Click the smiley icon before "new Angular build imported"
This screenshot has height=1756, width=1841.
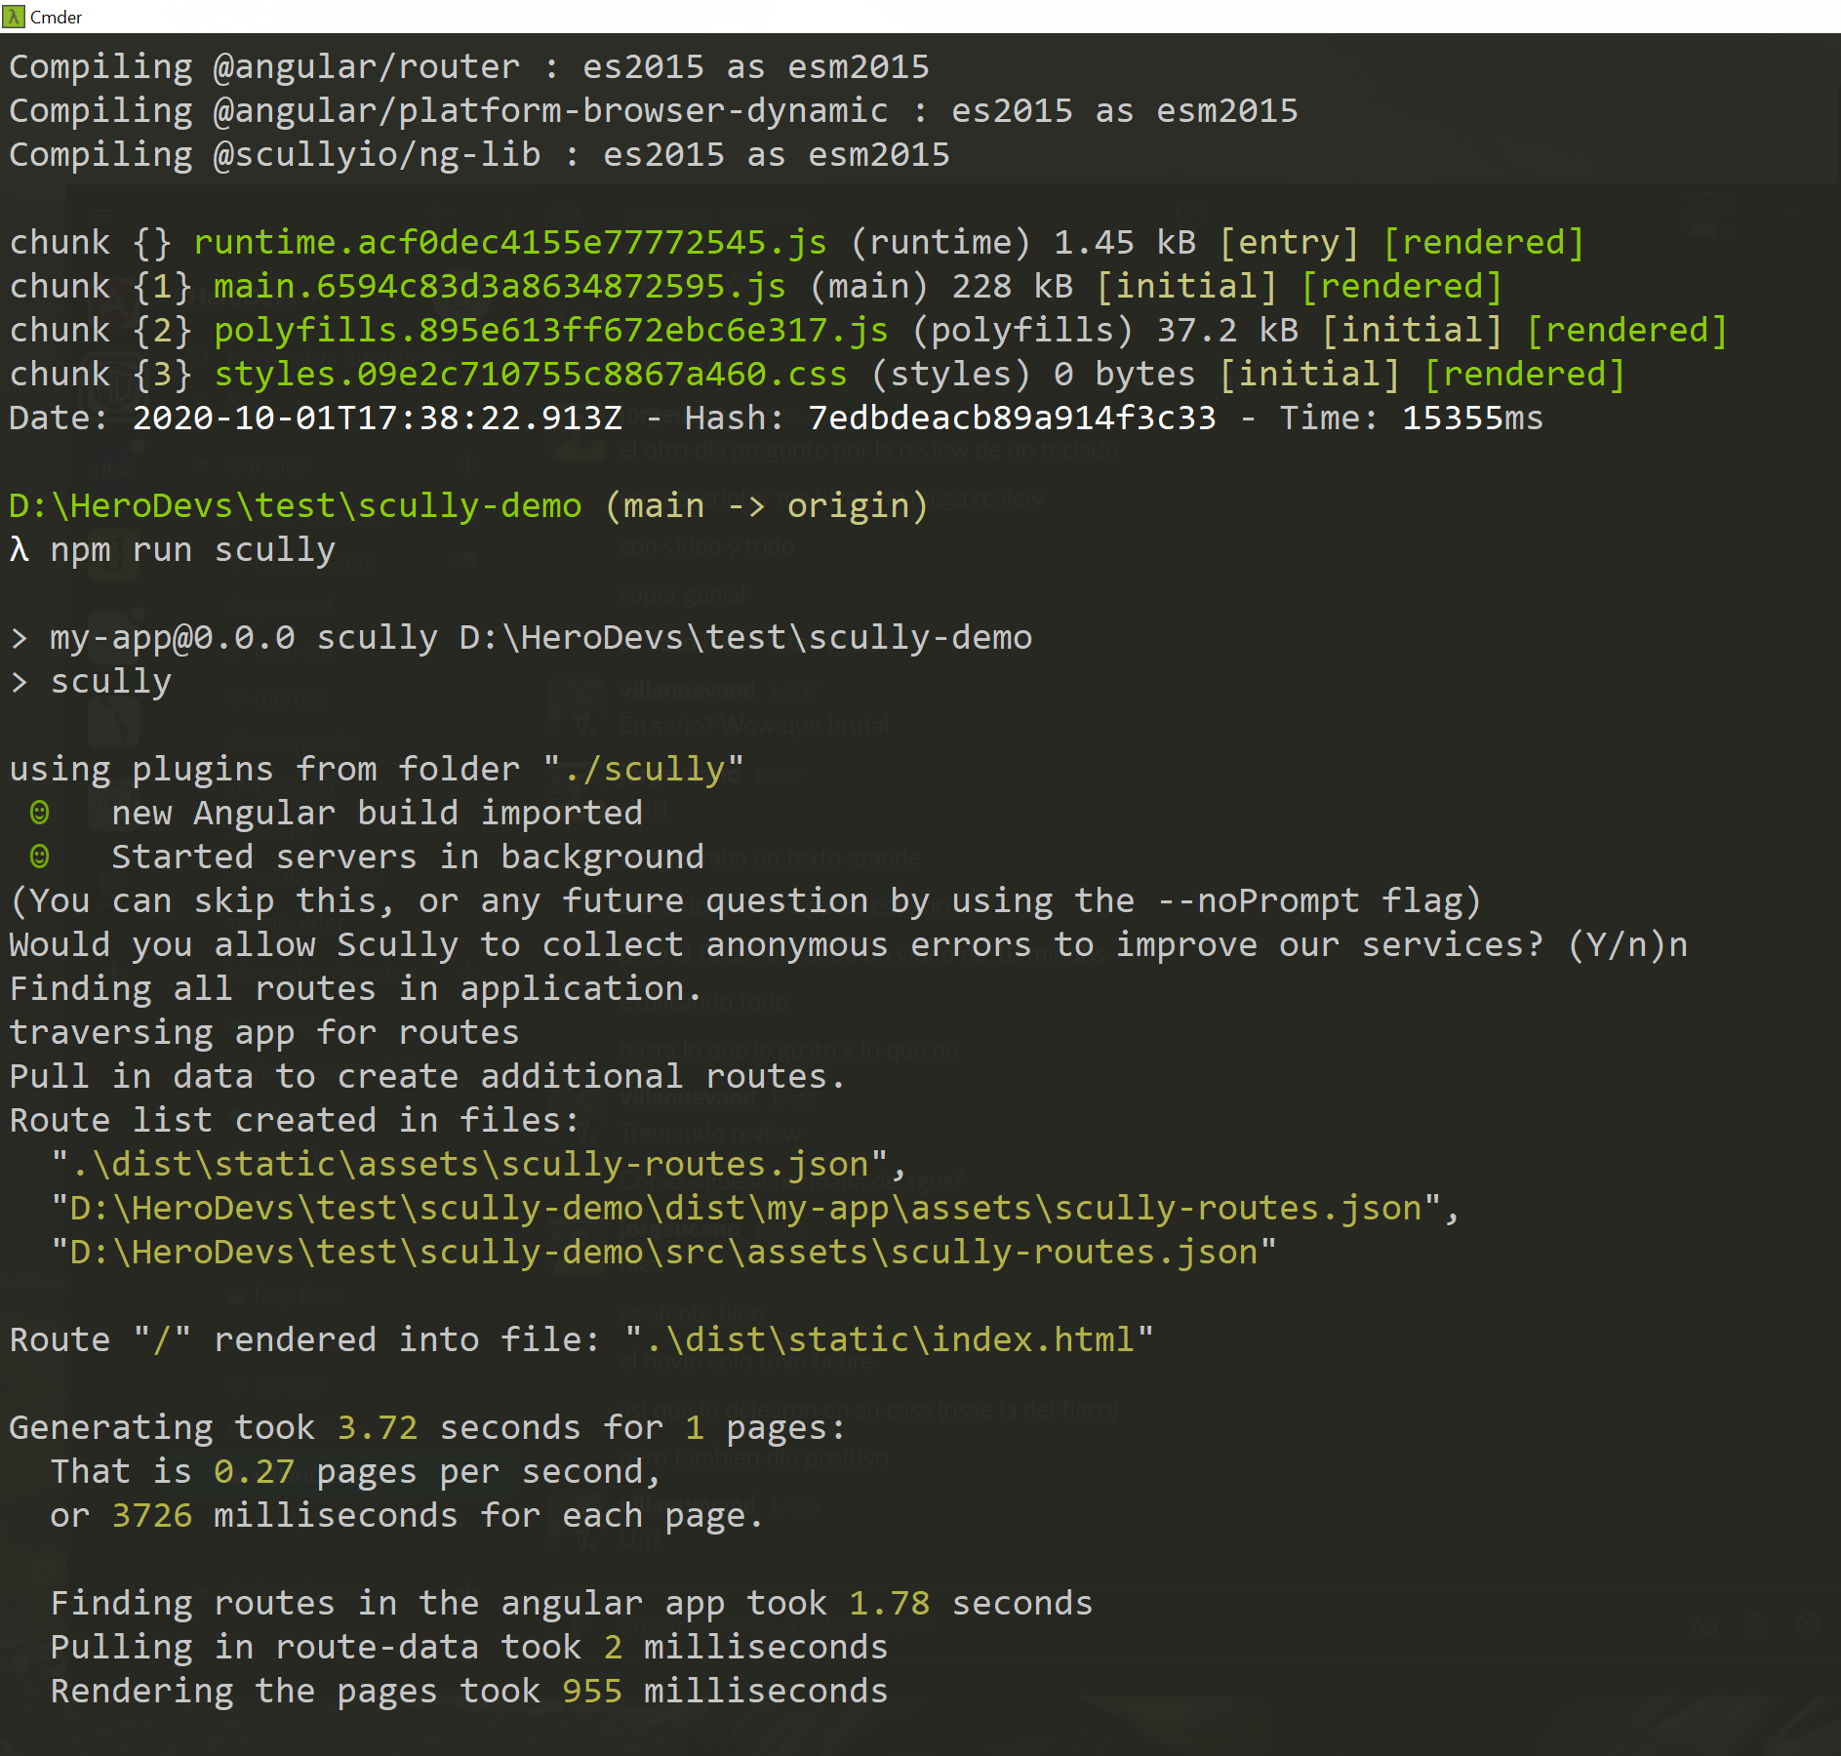[38, 812]
